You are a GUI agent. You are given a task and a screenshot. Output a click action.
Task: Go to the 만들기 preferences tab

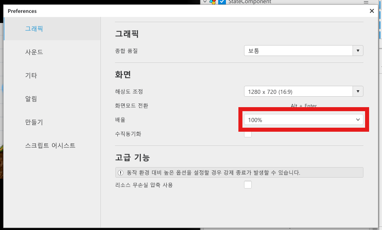52,122
